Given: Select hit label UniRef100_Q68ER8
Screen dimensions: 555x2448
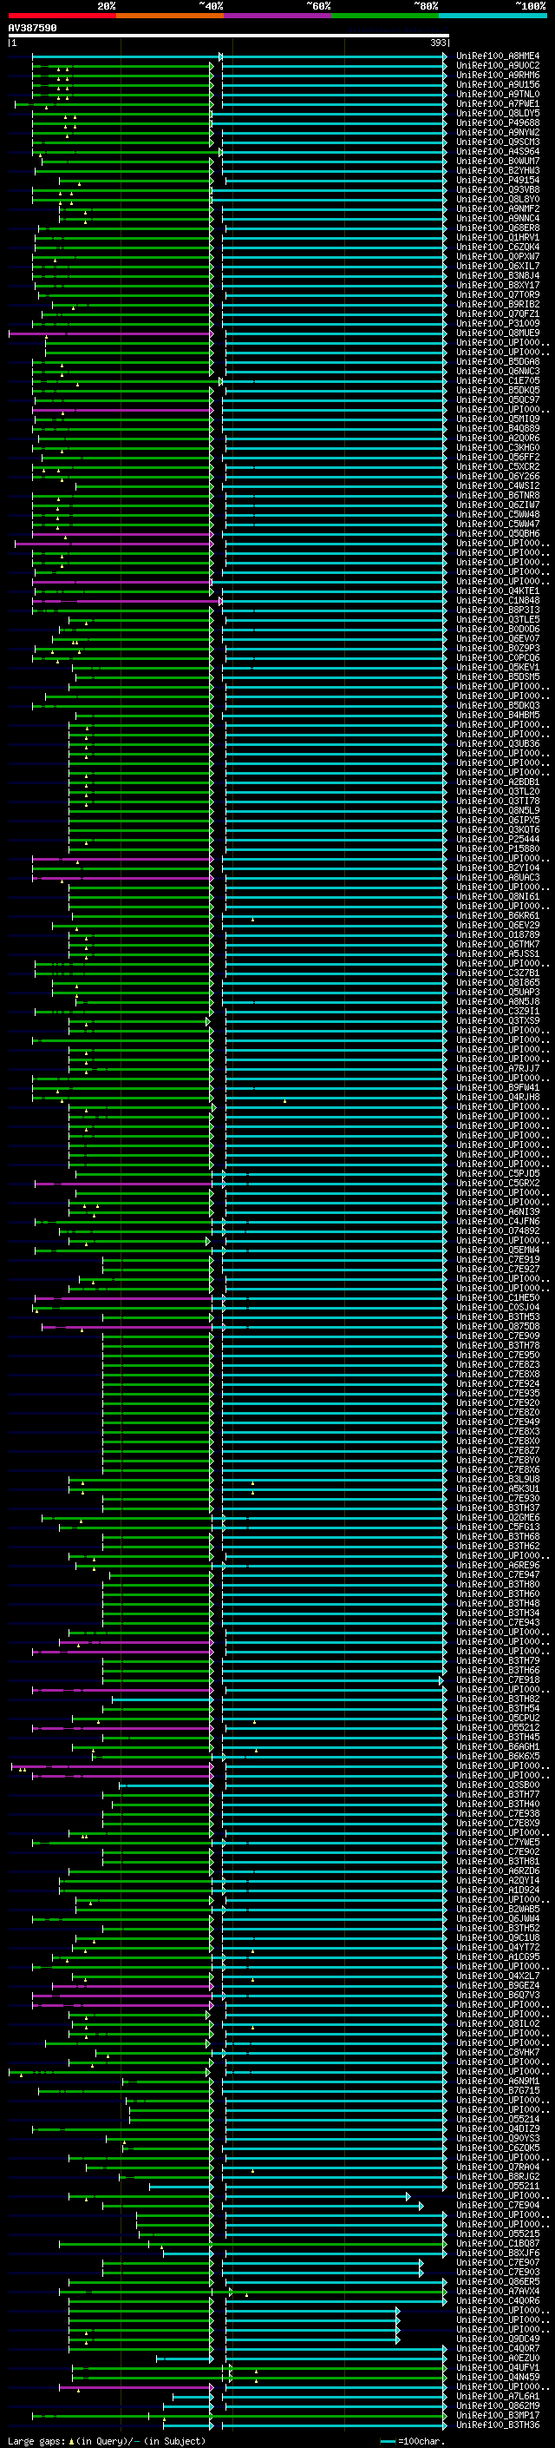Looking at the screenshot, I should [498, 228].
